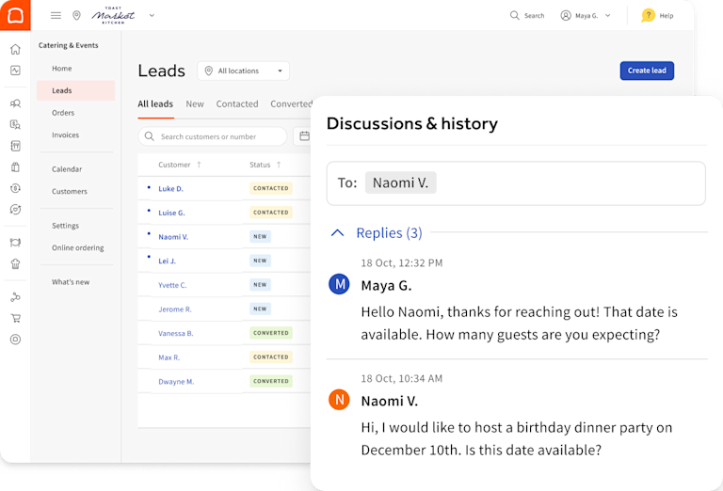Open Invoices in the sidebar
The width and height of the screenshot is (723, 491).
(x=66, y=135)
